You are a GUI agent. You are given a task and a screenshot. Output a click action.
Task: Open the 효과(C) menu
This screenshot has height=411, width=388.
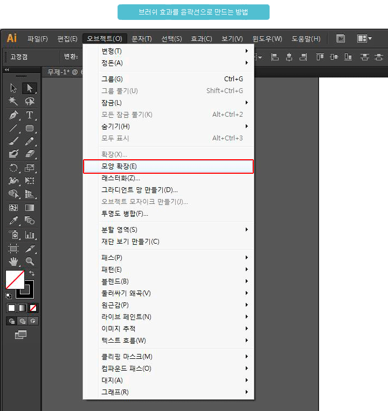[202, 39]
